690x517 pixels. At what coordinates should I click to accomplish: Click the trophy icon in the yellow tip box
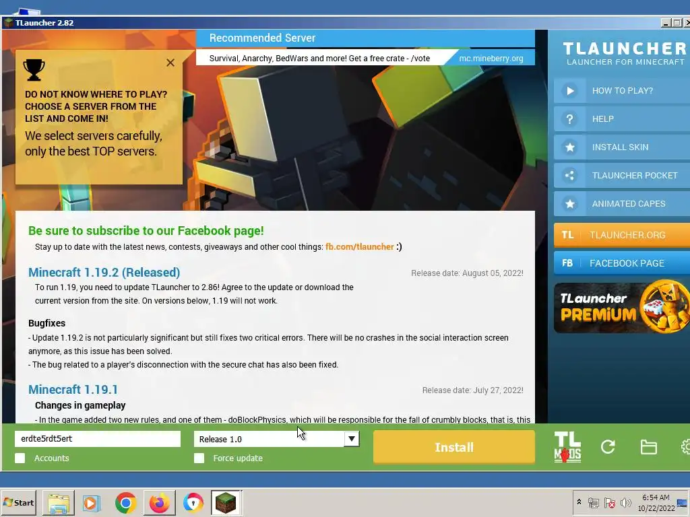coord(34,70)
